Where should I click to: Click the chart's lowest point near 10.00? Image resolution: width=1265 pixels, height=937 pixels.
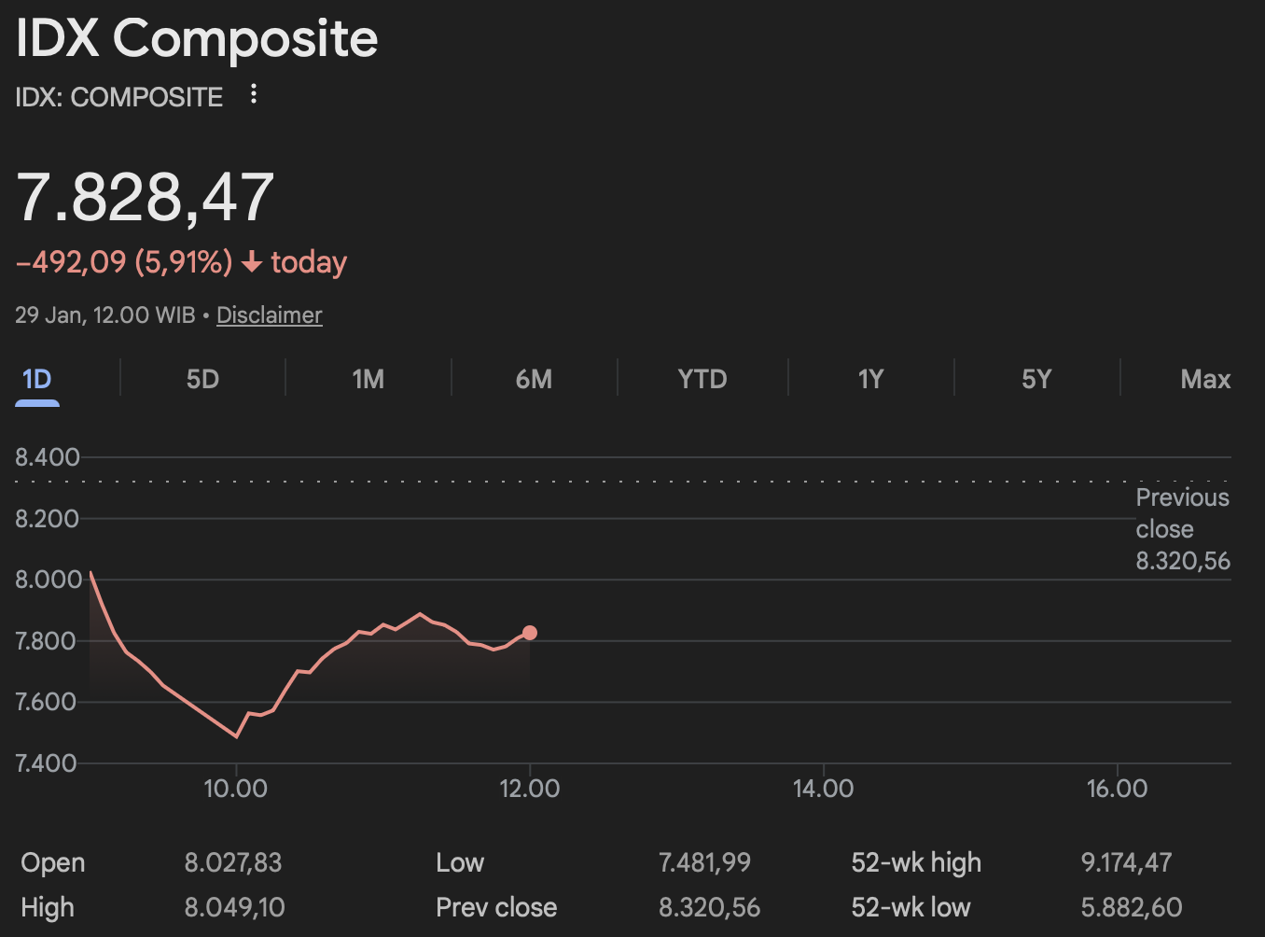point(237,736)
